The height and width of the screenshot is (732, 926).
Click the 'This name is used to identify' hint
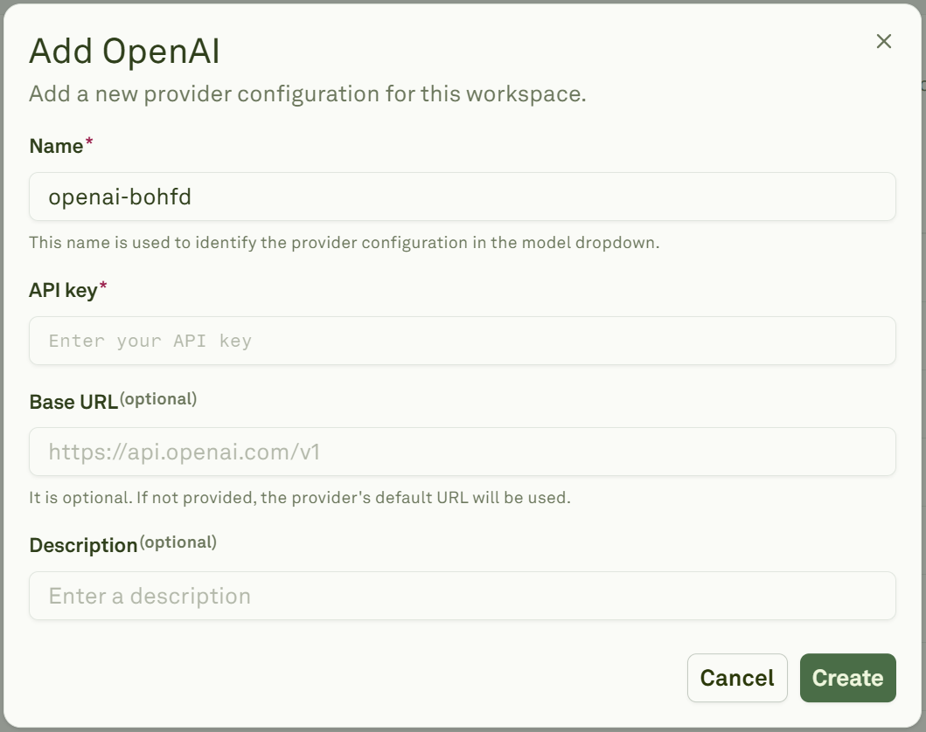(345, 243)
